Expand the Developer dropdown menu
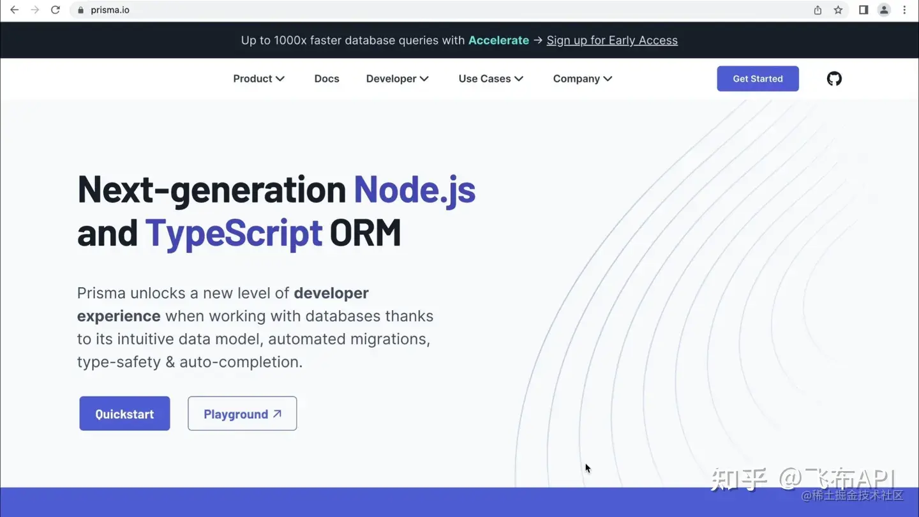The height and width of the screenshot is (517, 919). point(397,79)
